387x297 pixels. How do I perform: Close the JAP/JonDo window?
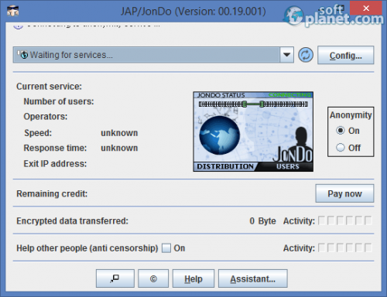coord(366,9)
